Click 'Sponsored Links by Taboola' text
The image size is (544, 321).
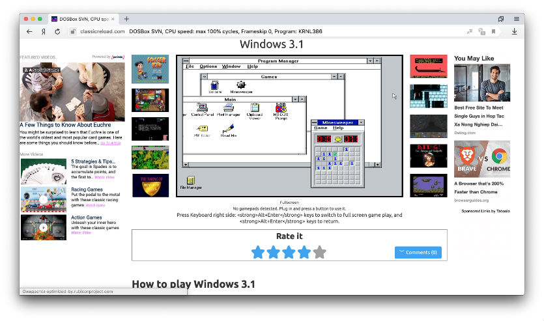pos(485,211)
